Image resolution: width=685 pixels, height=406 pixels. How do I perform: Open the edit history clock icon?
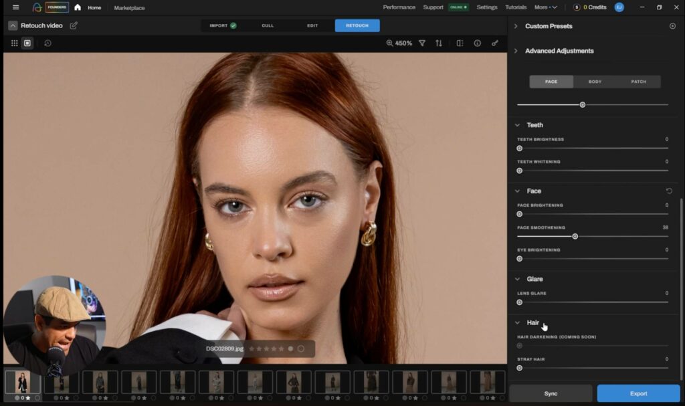click(46, 43)
